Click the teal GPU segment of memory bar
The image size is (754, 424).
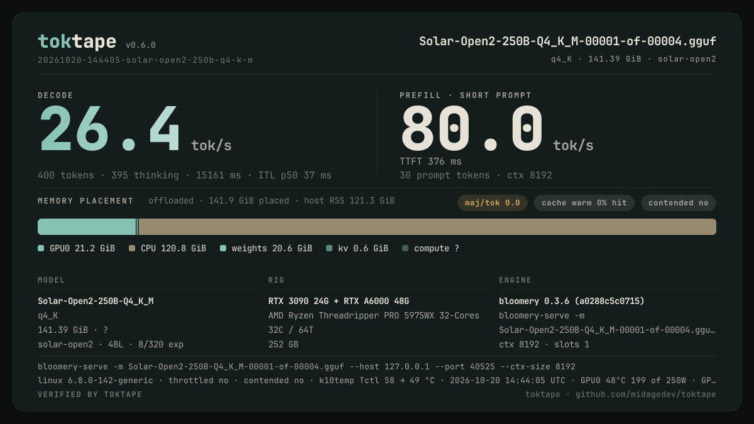click(x=87, y=227)
